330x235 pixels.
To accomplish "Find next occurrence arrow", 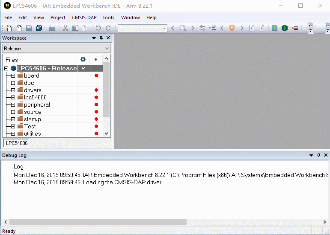I will tap(193, 28).
